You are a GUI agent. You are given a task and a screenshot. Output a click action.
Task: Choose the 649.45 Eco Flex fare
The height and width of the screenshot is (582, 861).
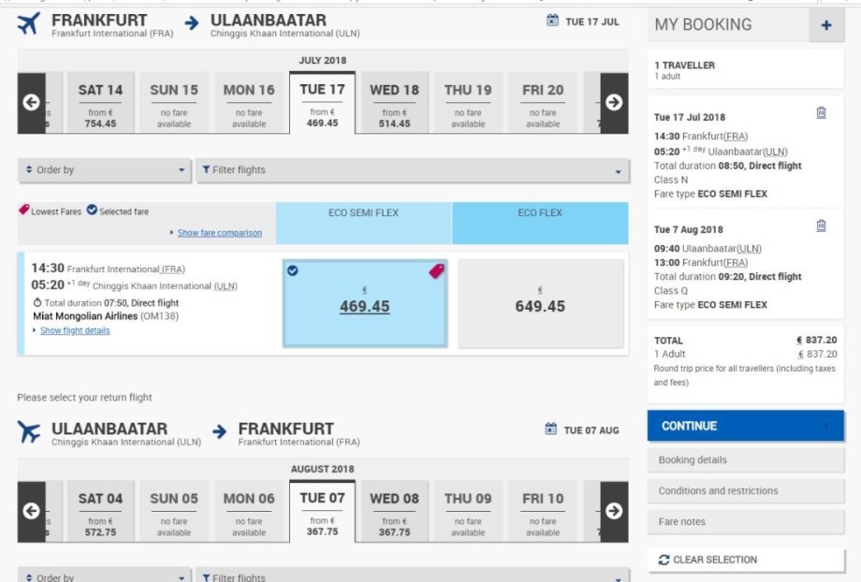pyautogui.click(x=540, y=306)
